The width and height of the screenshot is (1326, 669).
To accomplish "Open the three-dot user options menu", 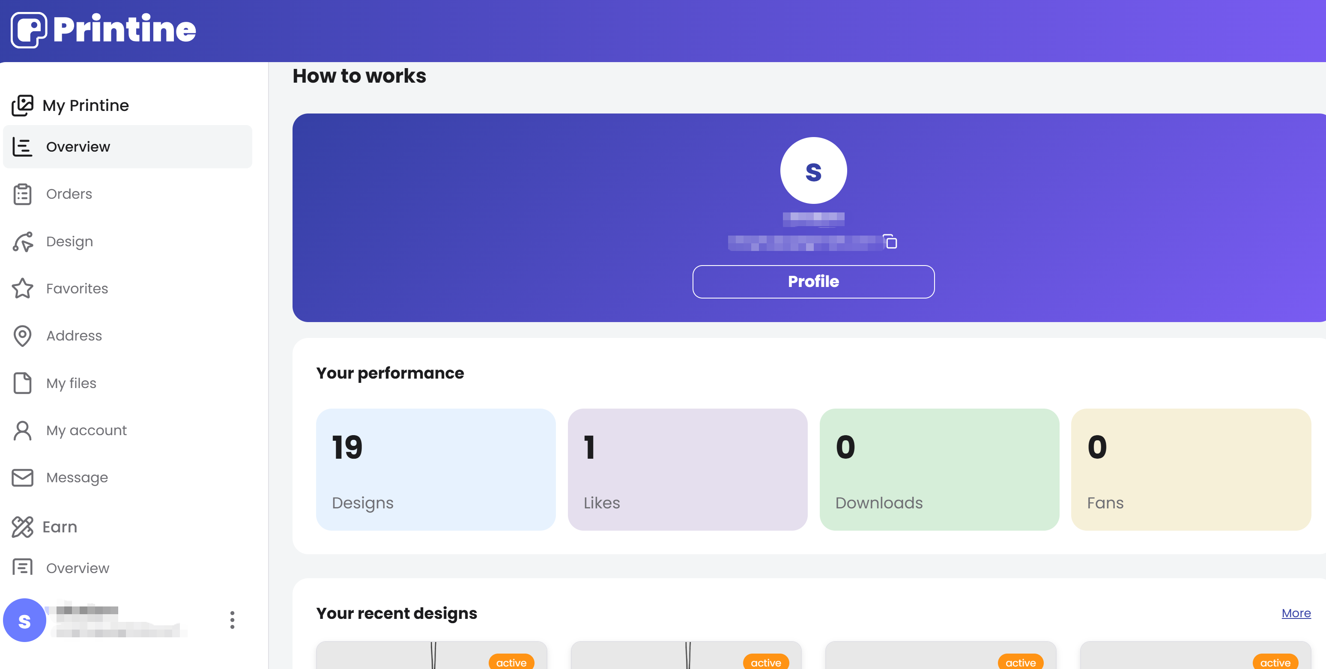I will (x=232, y=620).
